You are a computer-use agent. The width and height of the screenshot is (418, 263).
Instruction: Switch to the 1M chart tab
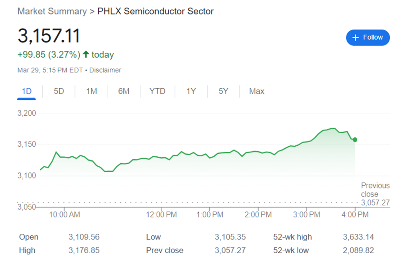coord(91,91)
